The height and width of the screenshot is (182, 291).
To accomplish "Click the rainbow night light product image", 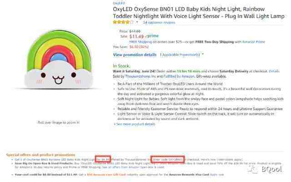I will 59,59.
